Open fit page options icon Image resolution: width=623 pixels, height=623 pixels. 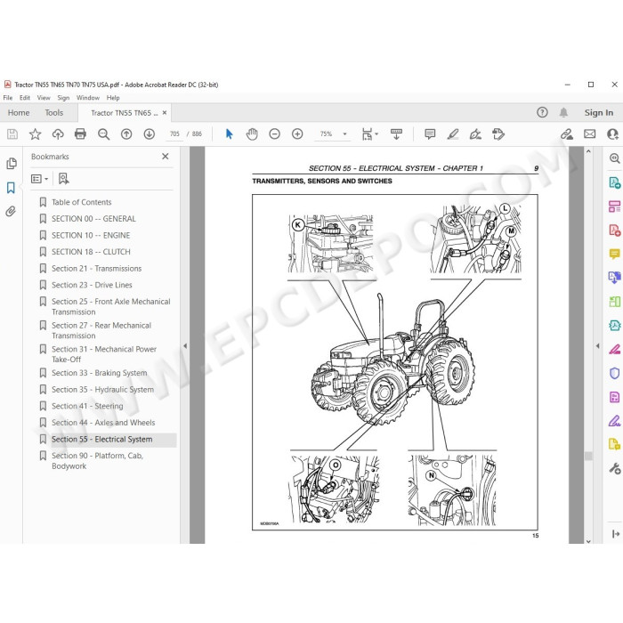(x=369, y=134)
